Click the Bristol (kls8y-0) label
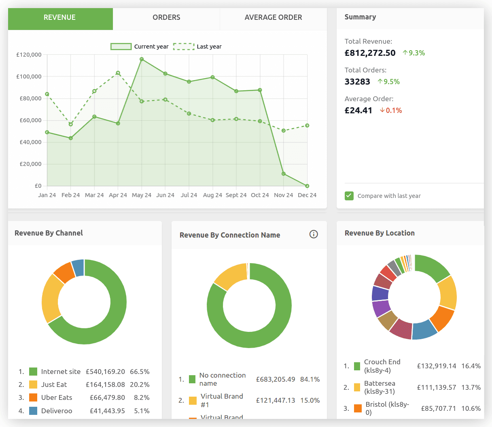Screen dimensions: 492x427 click(387, 408)
